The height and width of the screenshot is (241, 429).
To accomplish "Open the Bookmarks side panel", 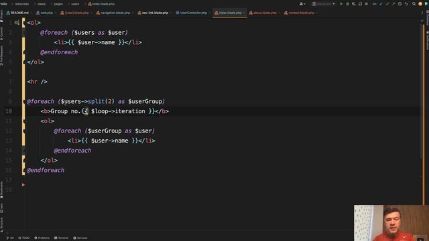I will pos(1,189).
